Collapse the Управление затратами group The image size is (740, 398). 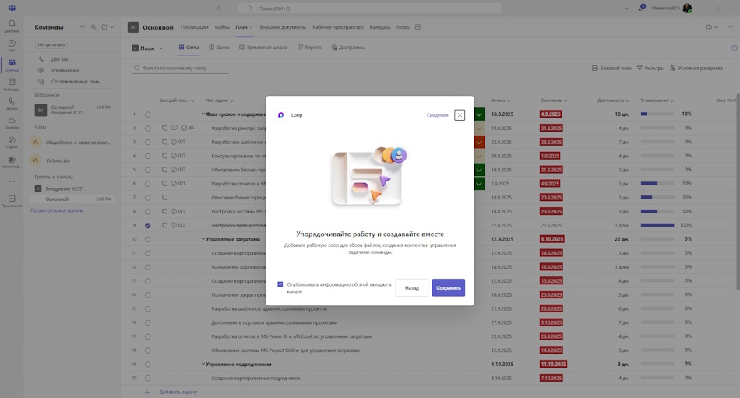pos(203,239)
